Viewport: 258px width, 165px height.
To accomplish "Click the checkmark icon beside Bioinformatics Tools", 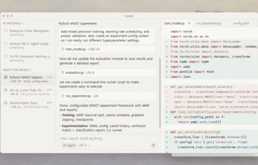I will tap(6, 103).
